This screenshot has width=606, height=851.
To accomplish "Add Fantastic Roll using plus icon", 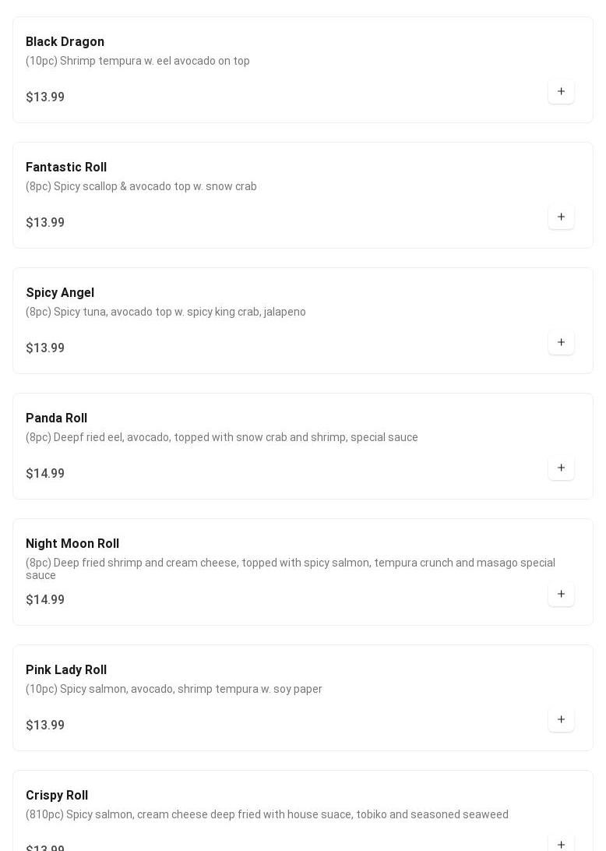I will point(561,217).
